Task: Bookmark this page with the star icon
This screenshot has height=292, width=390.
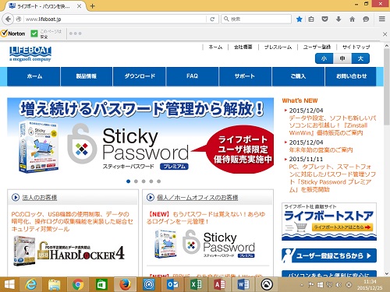Action: tap(299, 19)
